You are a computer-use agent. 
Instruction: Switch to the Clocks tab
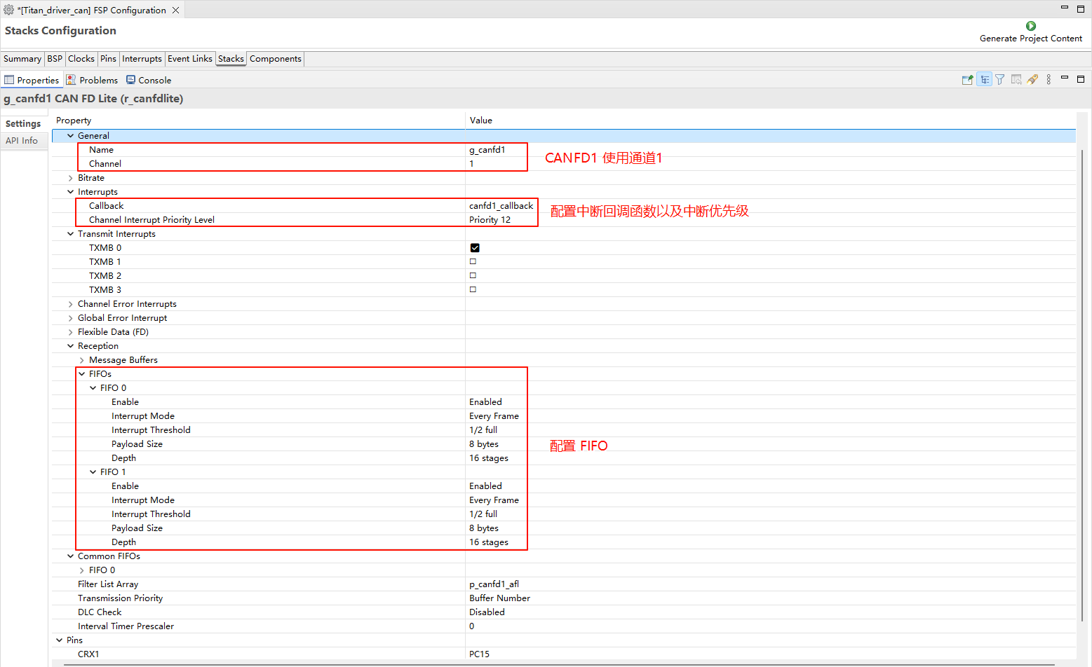(81, 59)
